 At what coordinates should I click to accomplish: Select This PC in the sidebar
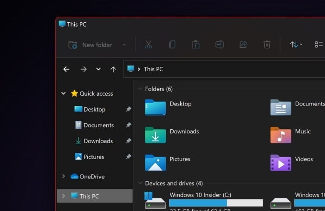pos(95,196)
